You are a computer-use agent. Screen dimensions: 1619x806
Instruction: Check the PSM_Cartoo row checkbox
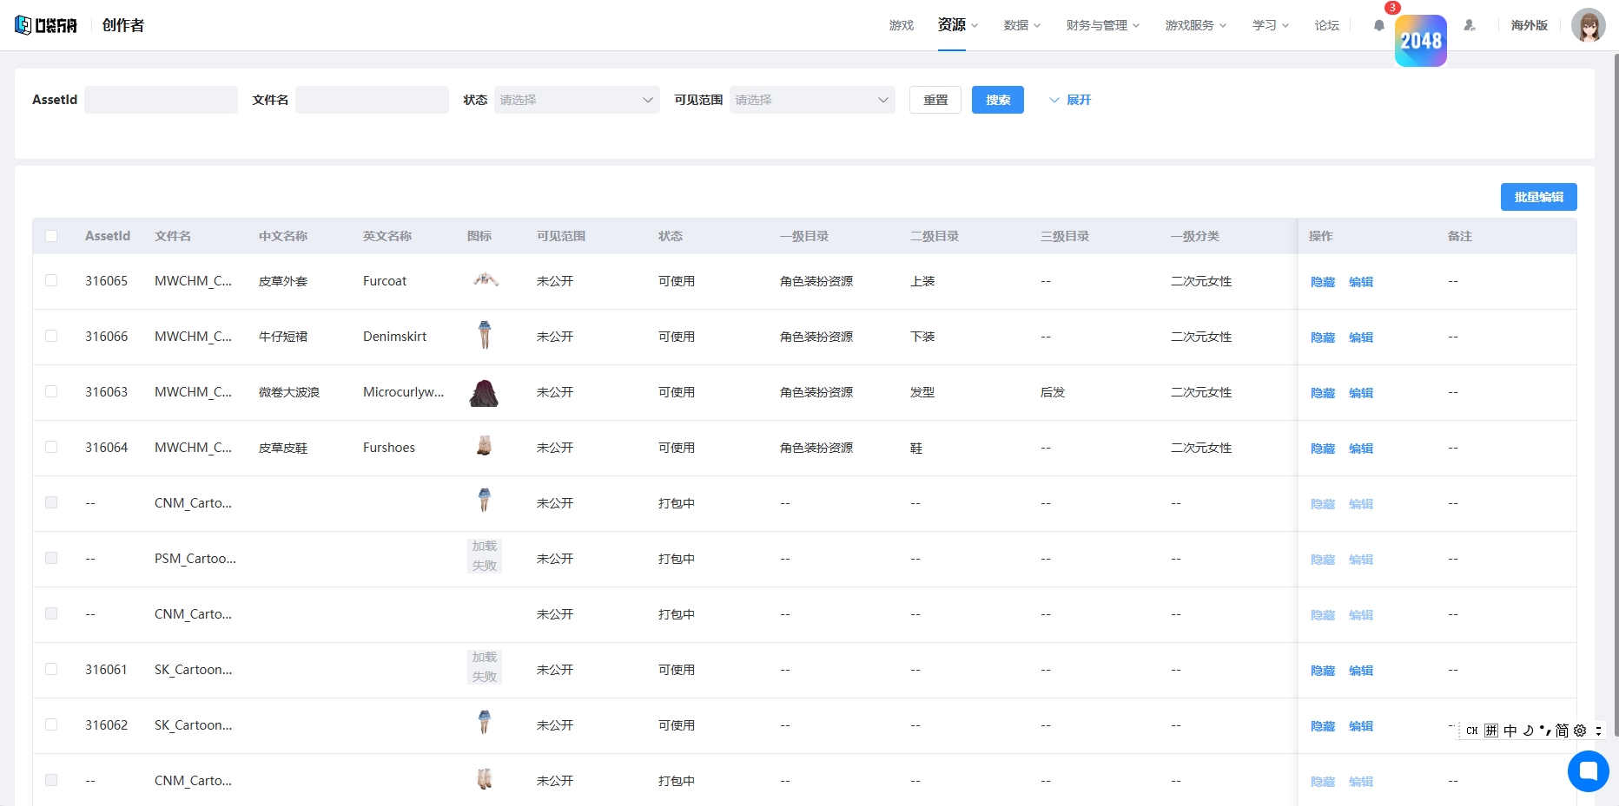(x=51, y=559)
